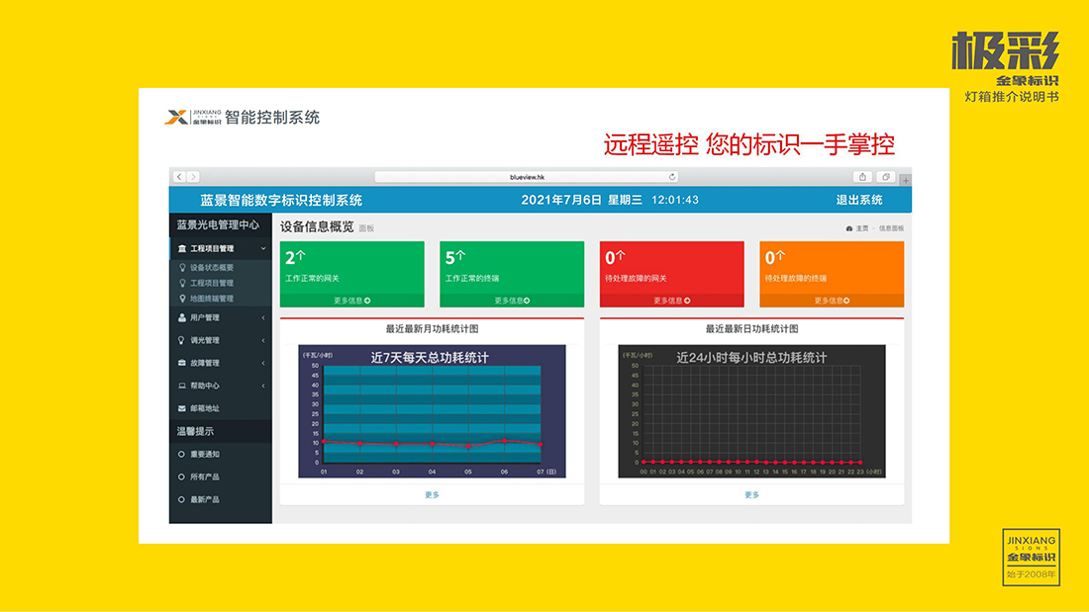
Task: Click the envelope icon beside 邮箱地址
Action: coord(181,408)
